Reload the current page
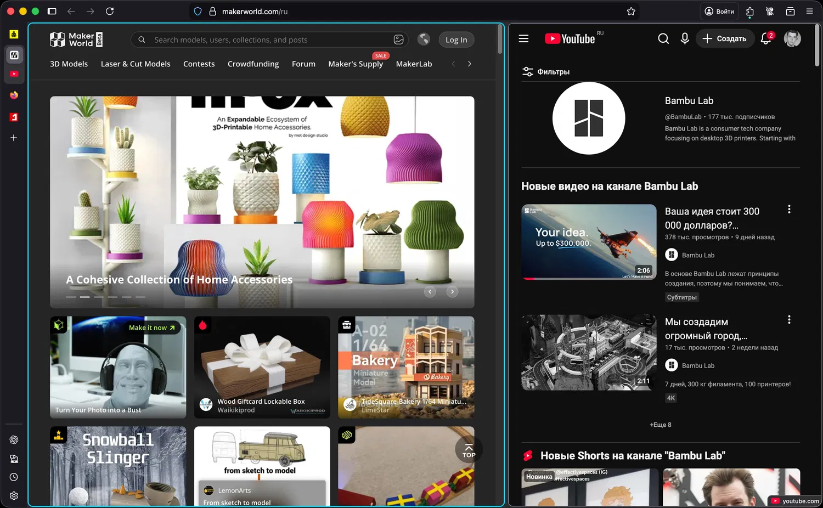 (x=110, y=11)
